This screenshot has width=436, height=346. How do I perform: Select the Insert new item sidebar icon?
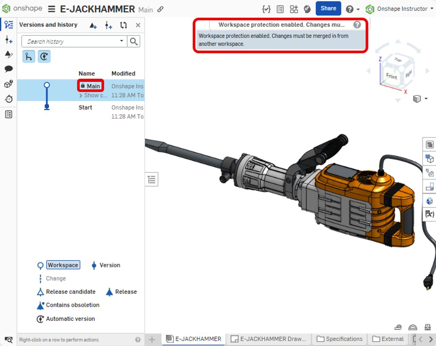(x=9, y=40)
